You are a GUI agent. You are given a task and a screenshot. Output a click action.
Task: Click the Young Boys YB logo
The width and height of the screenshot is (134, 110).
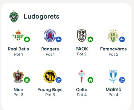pyautogui.click(x=50, y=76)
